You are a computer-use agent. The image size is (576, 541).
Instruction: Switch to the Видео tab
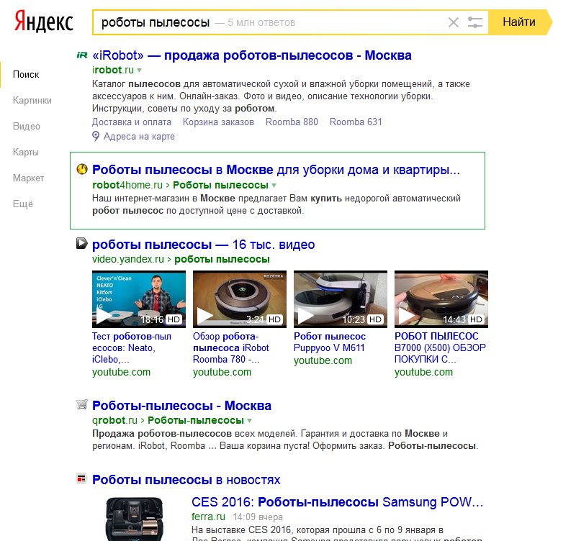[x=27, y=127]
